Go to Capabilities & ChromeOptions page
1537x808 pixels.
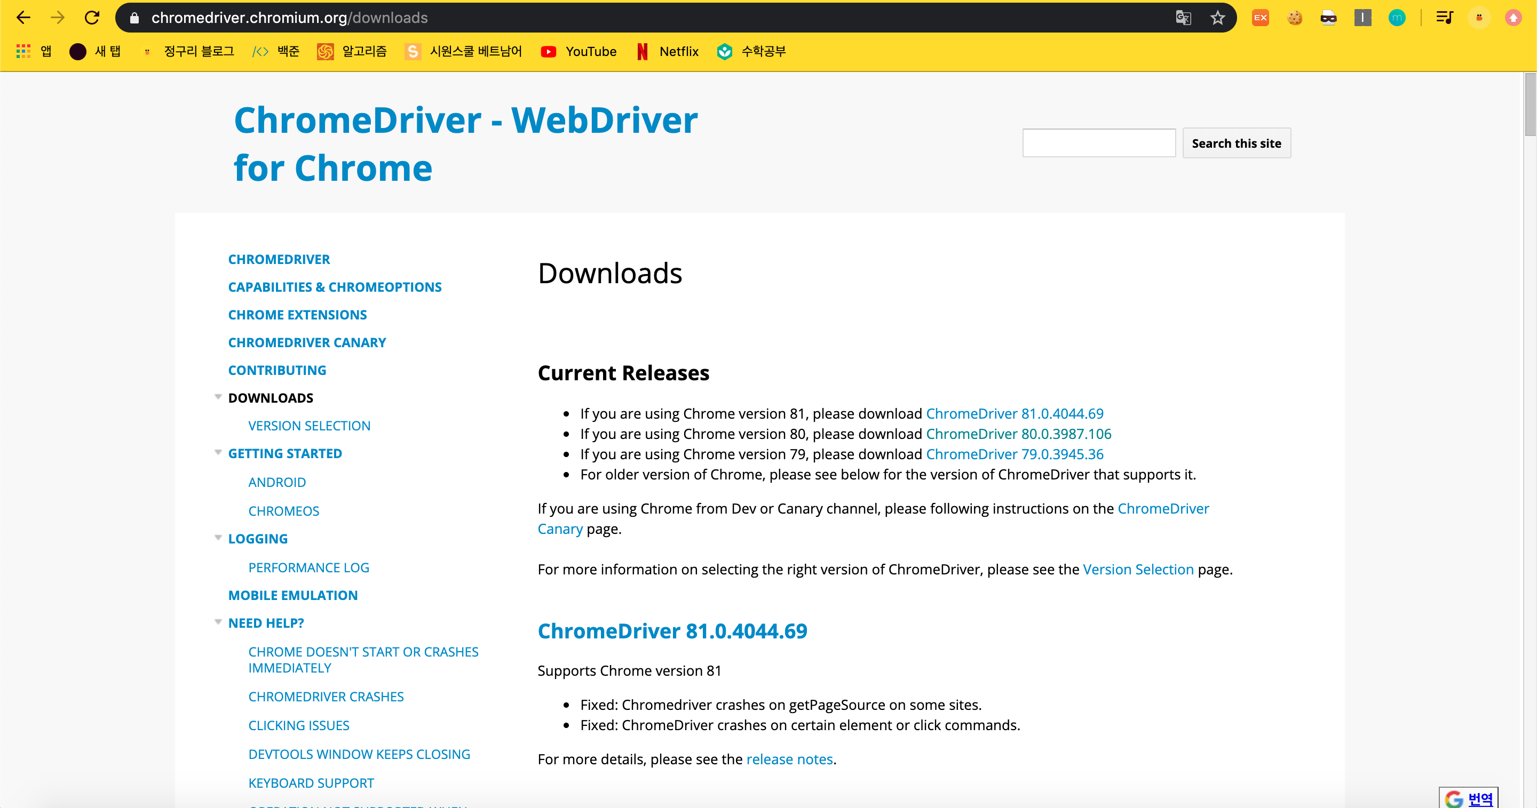(335, 287)
